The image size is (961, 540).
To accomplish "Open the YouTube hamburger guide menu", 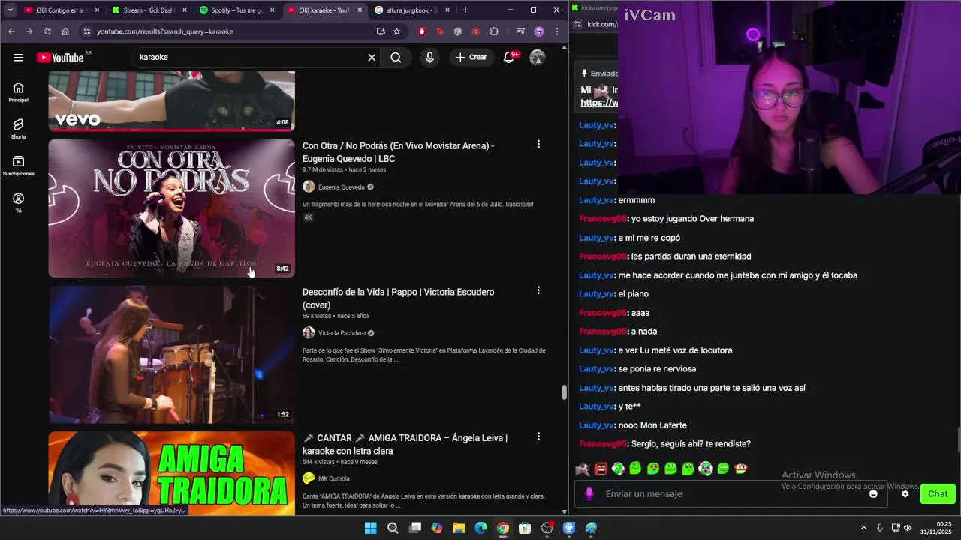I will pyautogui.click(x=19, y=58).
